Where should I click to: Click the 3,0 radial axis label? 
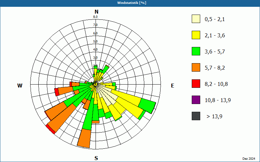click(95, 58)
